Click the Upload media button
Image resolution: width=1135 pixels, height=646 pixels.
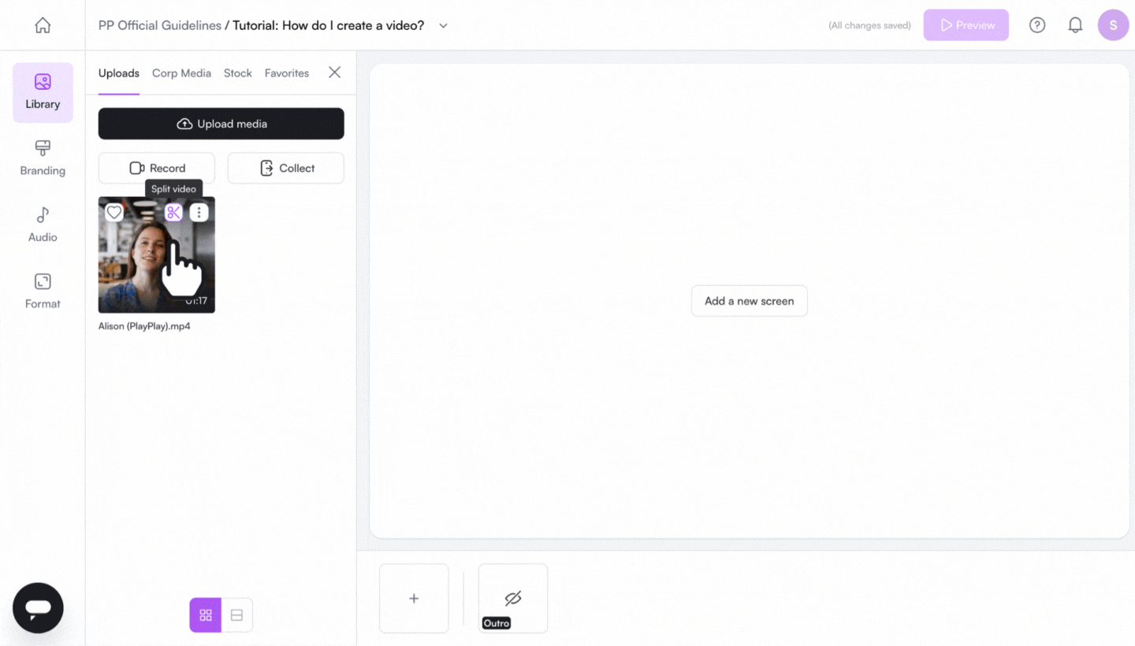click(221, 124)
